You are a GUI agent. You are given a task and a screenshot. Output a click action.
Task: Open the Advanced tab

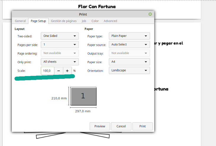pos(110,21)
